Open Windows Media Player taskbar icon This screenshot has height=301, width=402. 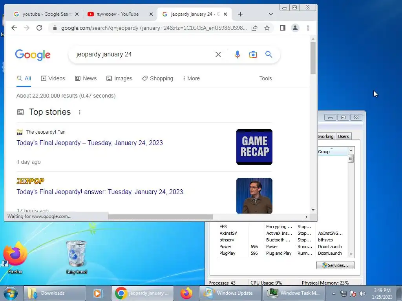coord(97,293)
